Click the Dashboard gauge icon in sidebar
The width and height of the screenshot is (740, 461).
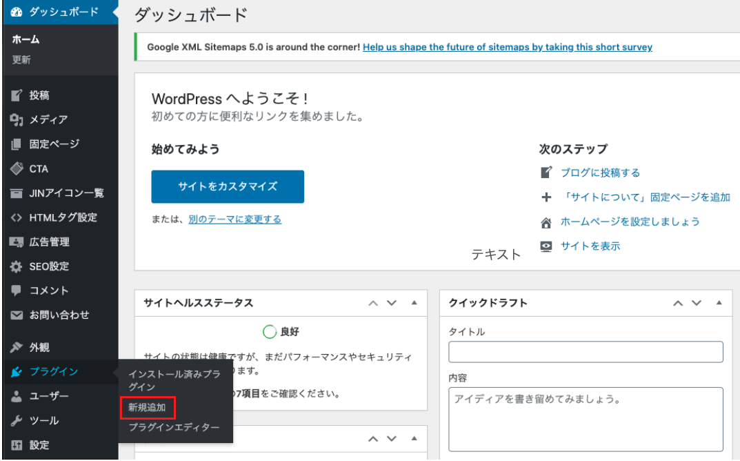tap(17, 12)
